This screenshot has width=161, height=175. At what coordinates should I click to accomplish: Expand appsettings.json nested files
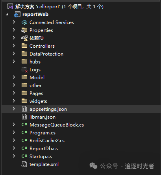[14, 109]
